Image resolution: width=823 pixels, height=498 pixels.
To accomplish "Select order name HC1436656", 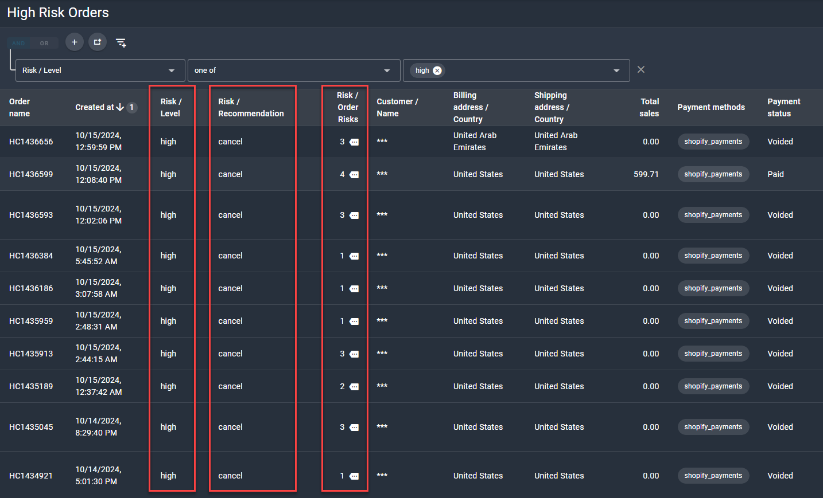I will pyautogui.click(x=31, y=142).
